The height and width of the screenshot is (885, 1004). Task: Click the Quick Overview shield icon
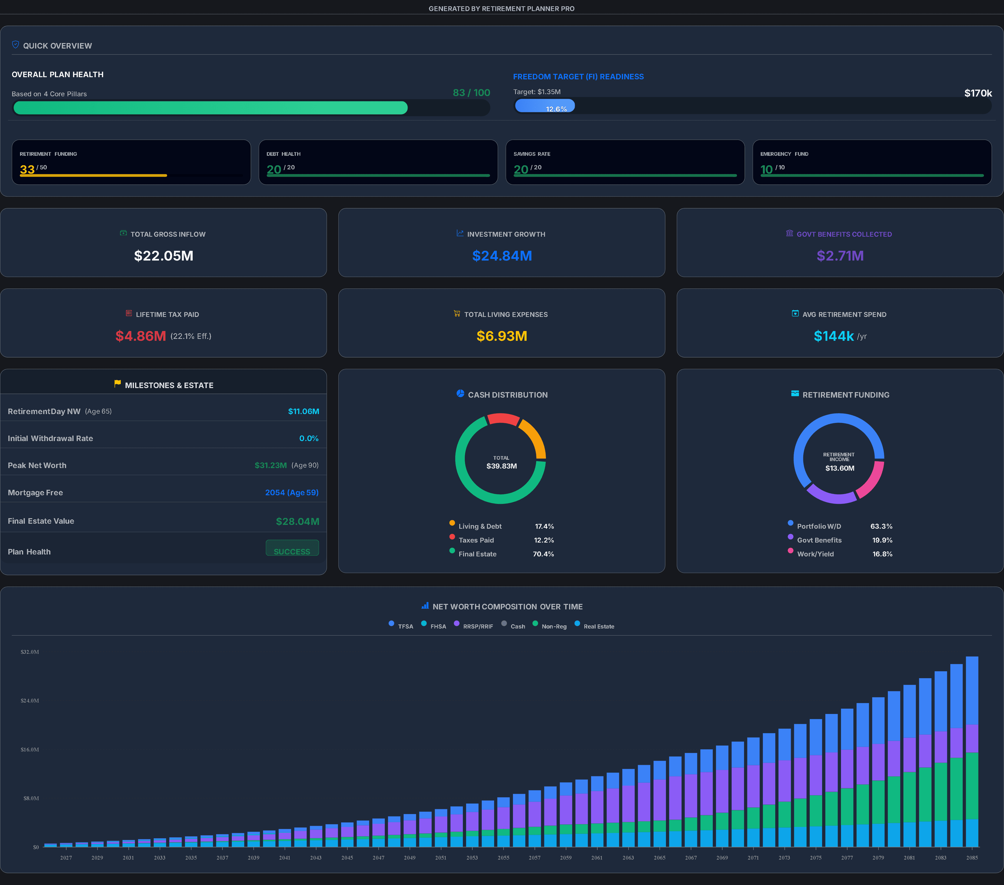tap(15, 45)
